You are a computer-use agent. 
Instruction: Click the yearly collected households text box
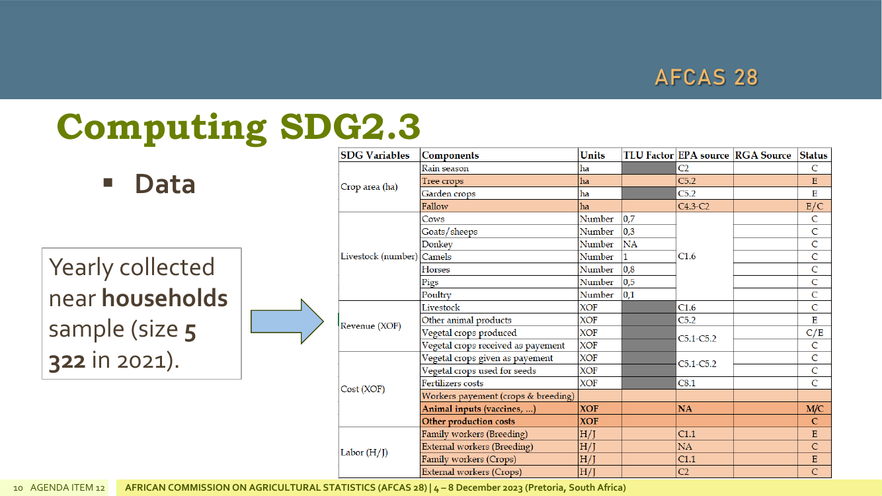pyautogui.click(x=141, y=313)
